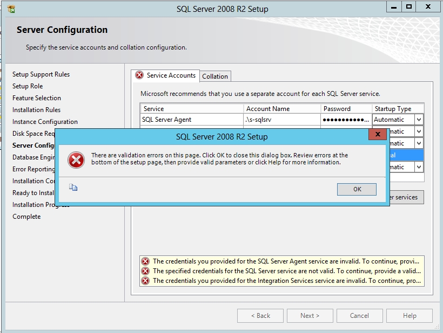Click the Back button
Image resolution: width=443 pixels, height=333 pixels.
260,316
